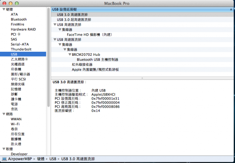The width and height of the screenshot is (235, 163).
Task: Click AirpowerMBP in the path bar
Action: point(20,159)
